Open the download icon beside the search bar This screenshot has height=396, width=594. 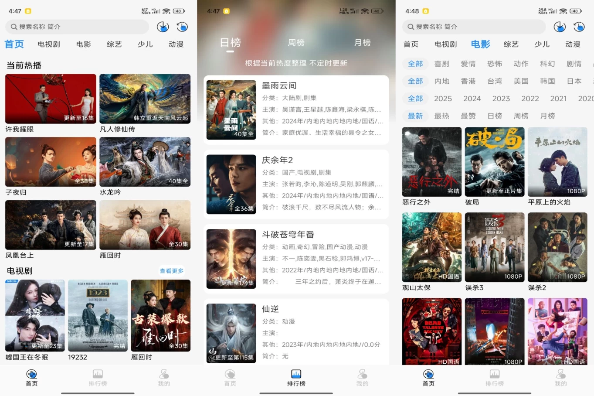(x=163, y=27)
